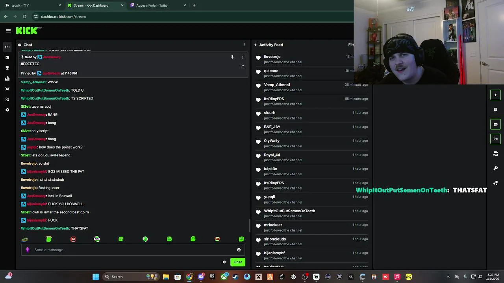
Task: Show hidden system tray icons chevron
Action: (448, 277)
